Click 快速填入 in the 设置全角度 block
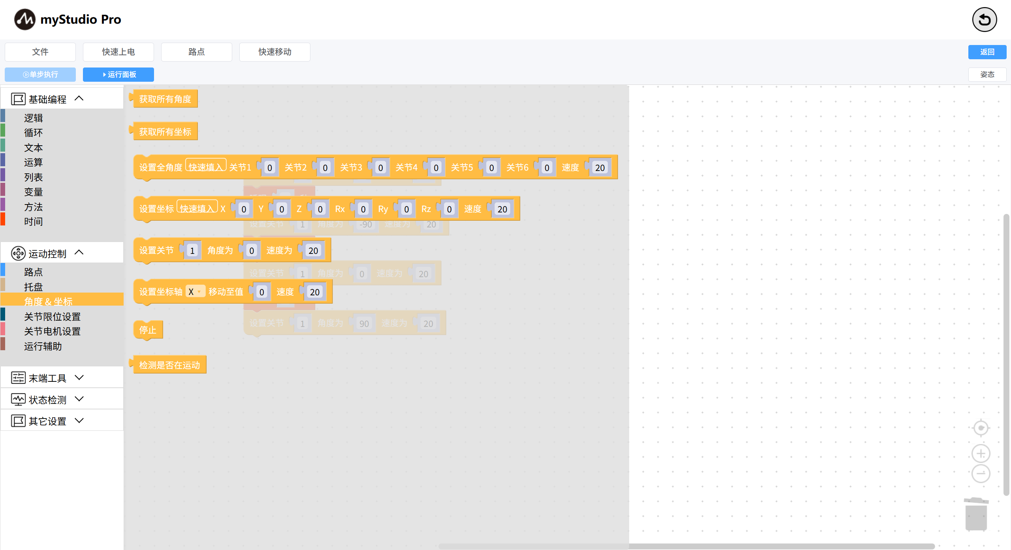 205,167
